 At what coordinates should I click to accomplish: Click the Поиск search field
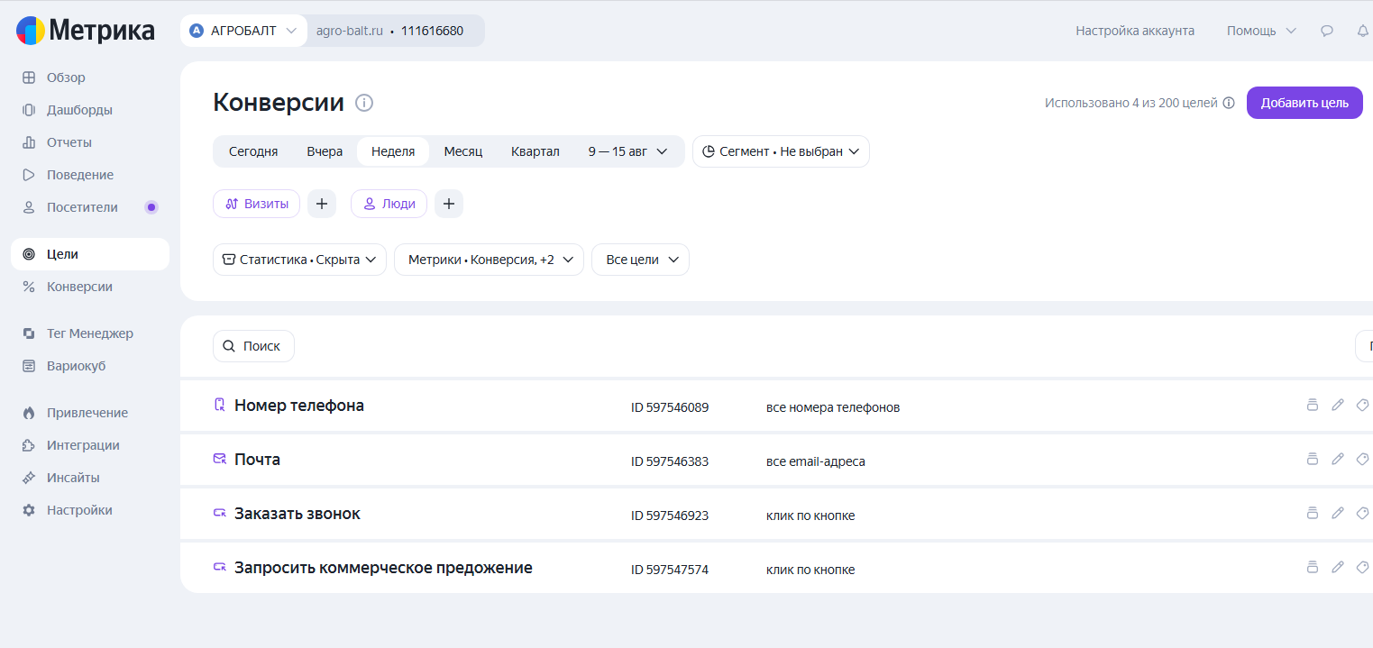coord(253,346)
